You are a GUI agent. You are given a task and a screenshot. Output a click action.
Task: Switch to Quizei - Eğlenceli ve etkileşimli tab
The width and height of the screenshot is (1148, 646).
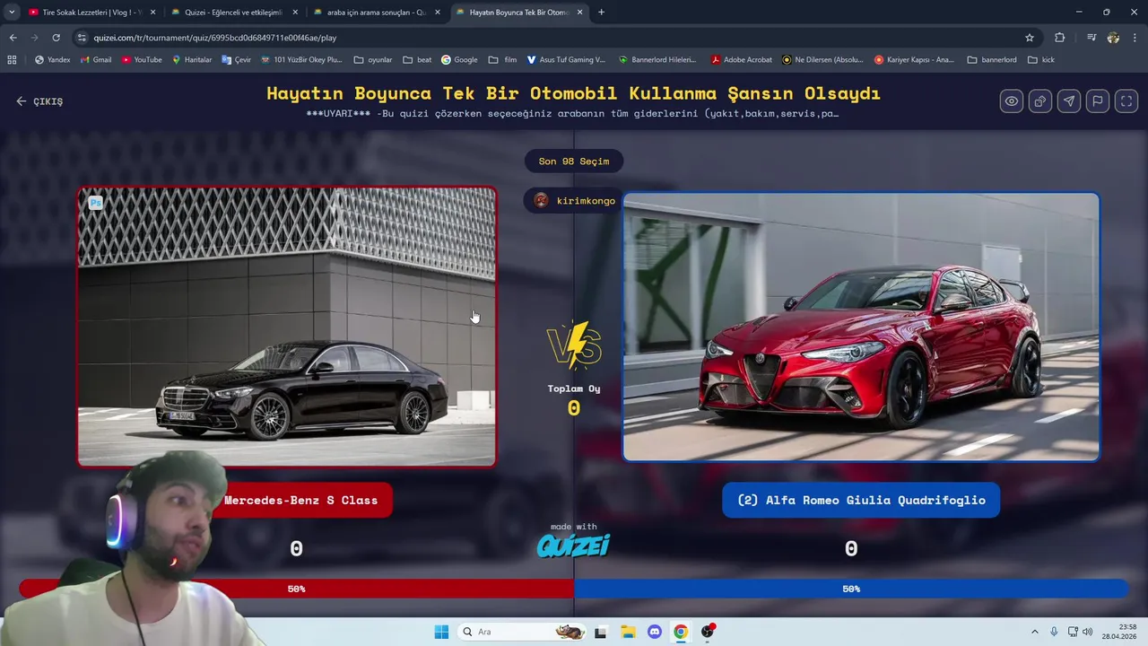click(x=233, y=13)
